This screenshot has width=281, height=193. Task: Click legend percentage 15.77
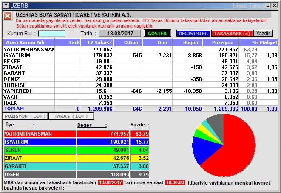pyautogui.click(x=142, y=142)
